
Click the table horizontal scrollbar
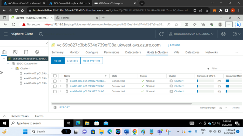click(x=122, y=104)
